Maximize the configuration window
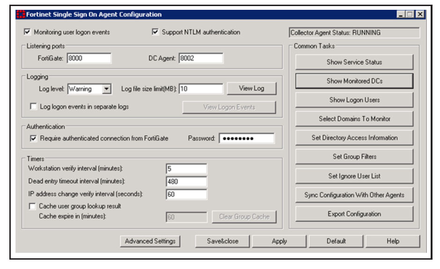440x269 pixels. pos(410,14)
